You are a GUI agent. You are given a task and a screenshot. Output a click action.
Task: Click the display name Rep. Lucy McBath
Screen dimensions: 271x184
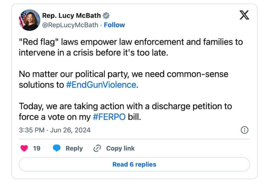point(71,15)
